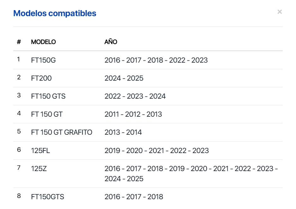296x209 pixels.
Task: Click the # column header
Action: 19,42
